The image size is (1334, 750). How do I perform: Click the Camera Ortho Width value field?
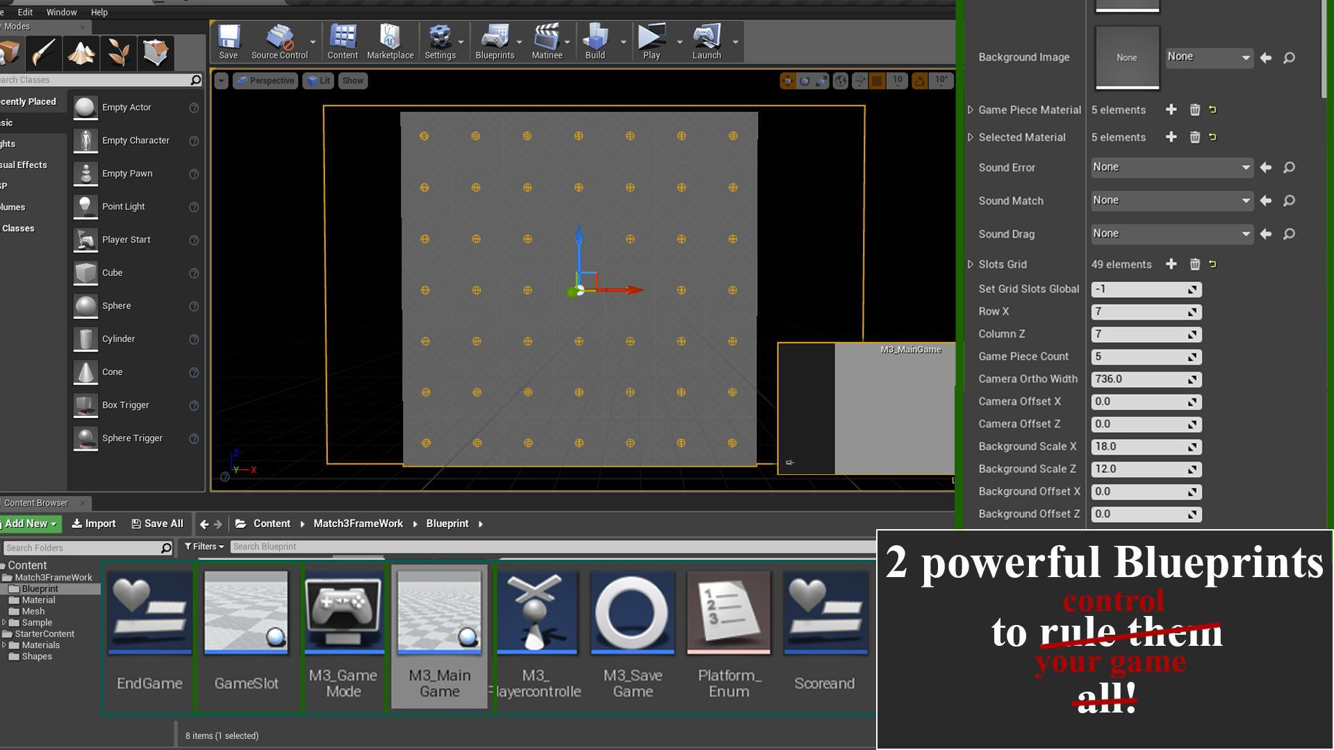click(x=1146, y=379)
